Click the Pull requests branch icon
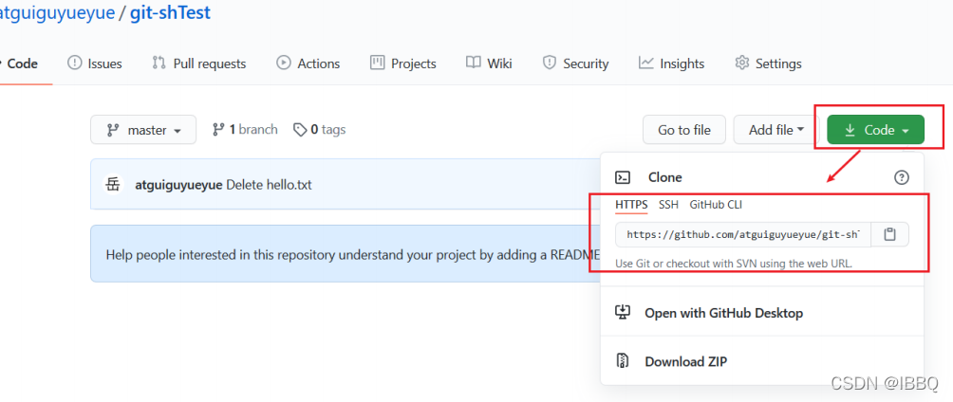This screenshot has height=402, width=953. 159,63
